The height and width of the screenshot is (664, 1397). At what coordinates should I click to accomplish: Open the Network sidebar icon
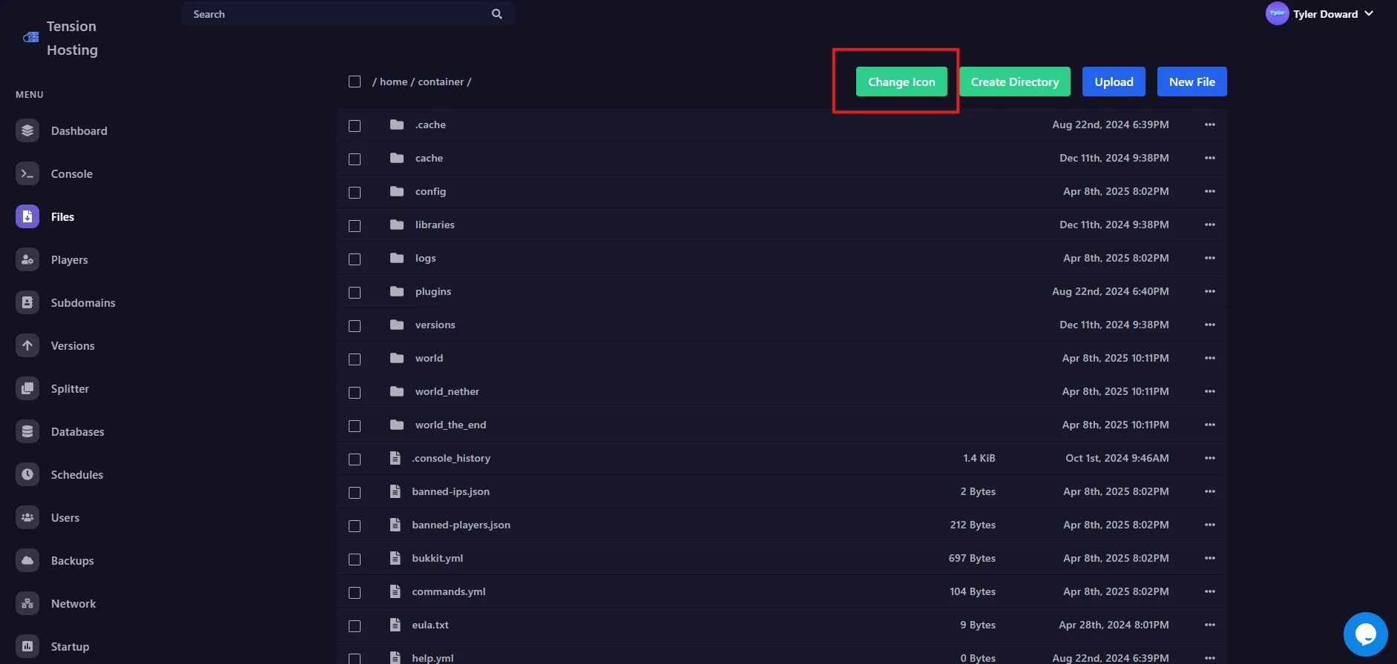click(x=27, y=603)
